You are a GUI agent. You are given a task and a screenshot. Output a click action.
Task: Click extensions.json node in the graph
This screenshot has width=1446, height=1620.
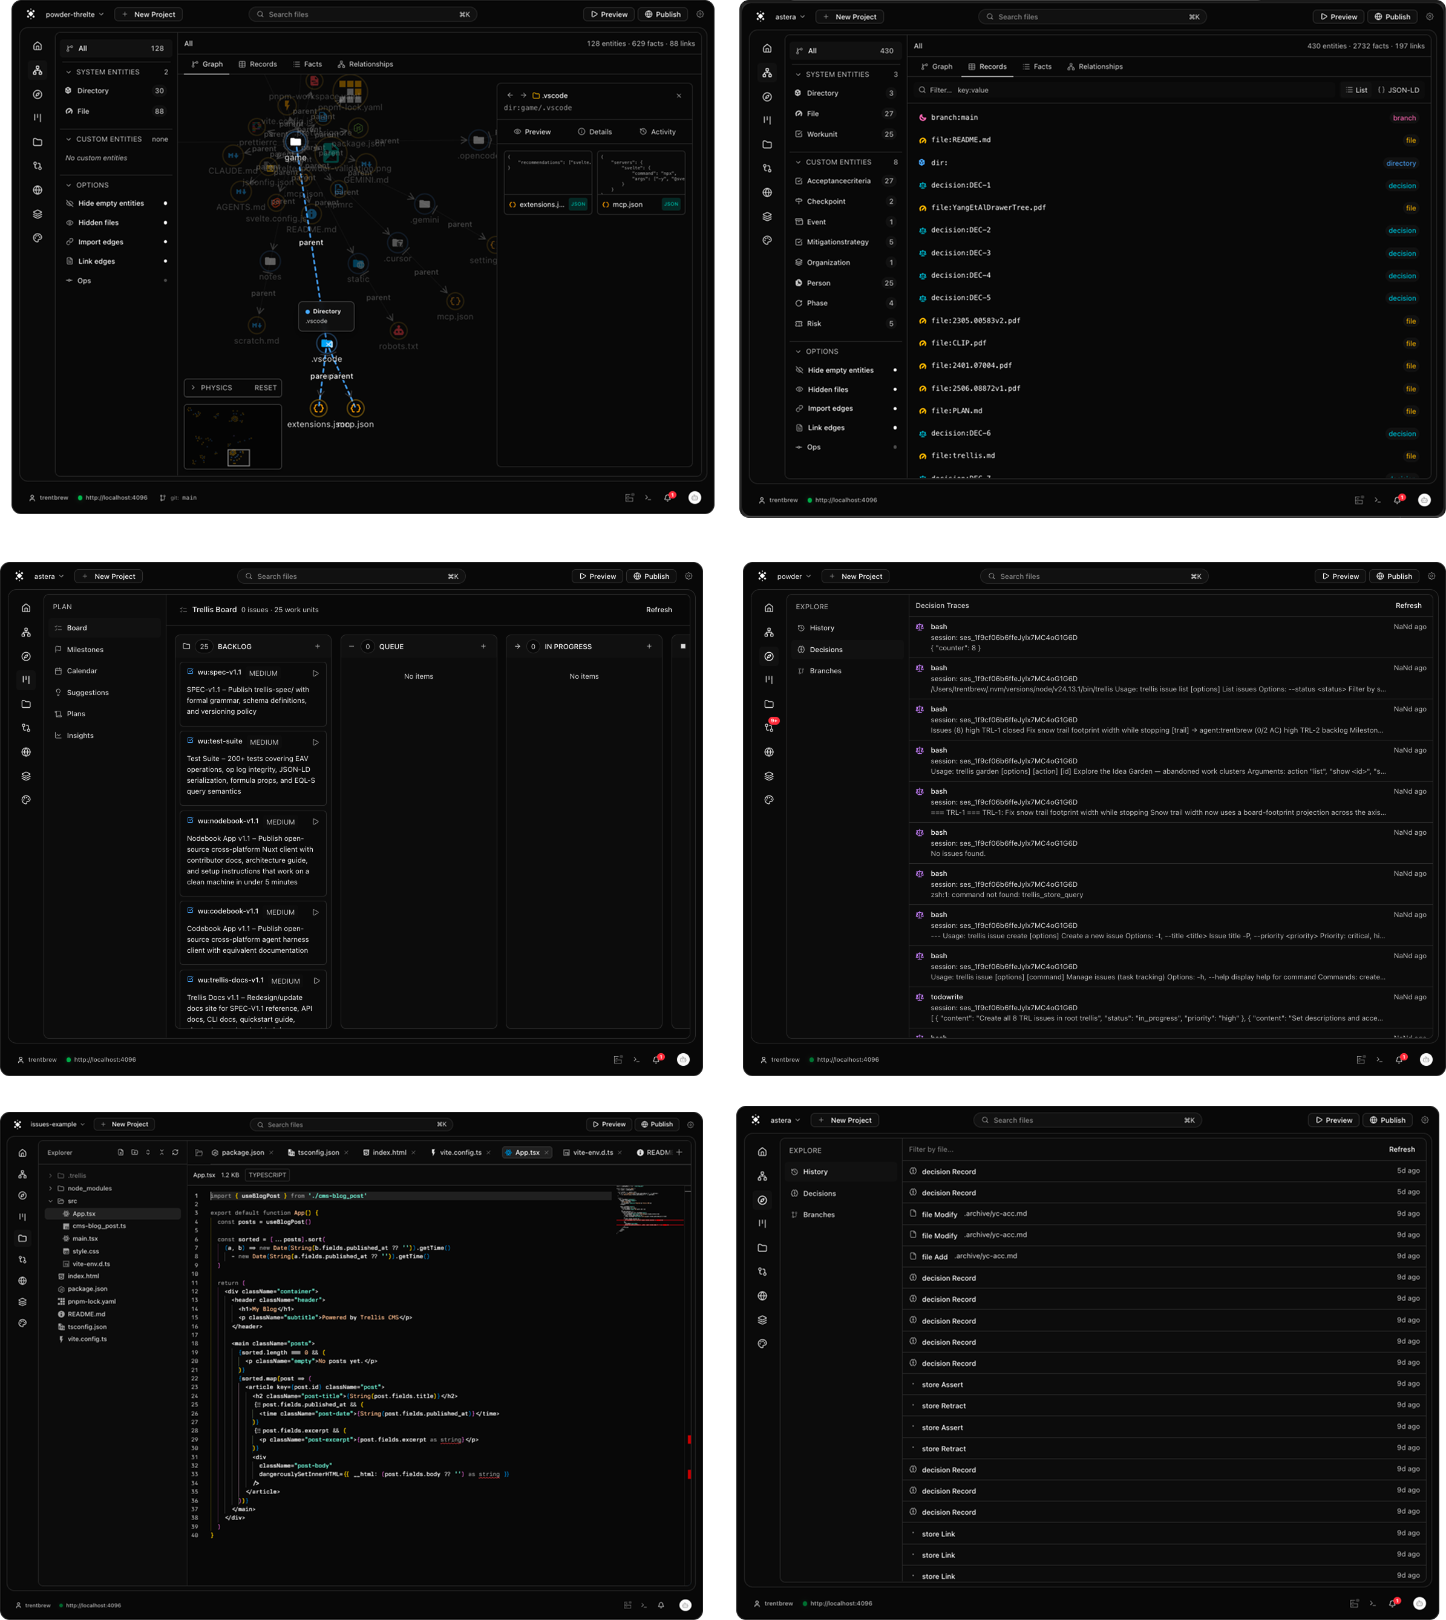(x=319, y=408)
